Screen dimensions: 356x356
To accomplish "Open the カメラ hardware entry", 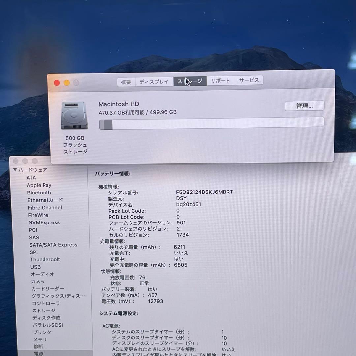I will tap(37, 282).
